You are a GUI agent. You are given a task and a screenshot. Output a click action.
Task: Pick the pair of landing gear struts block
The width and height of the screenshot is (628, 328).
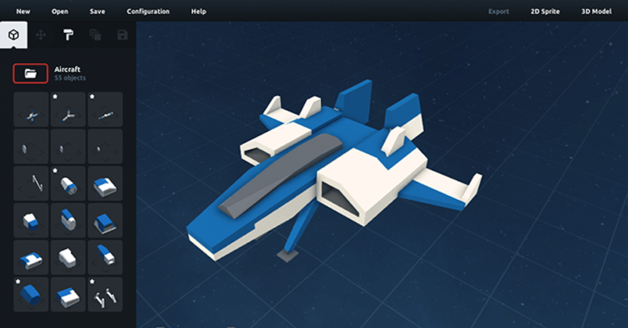click(105, 294)
